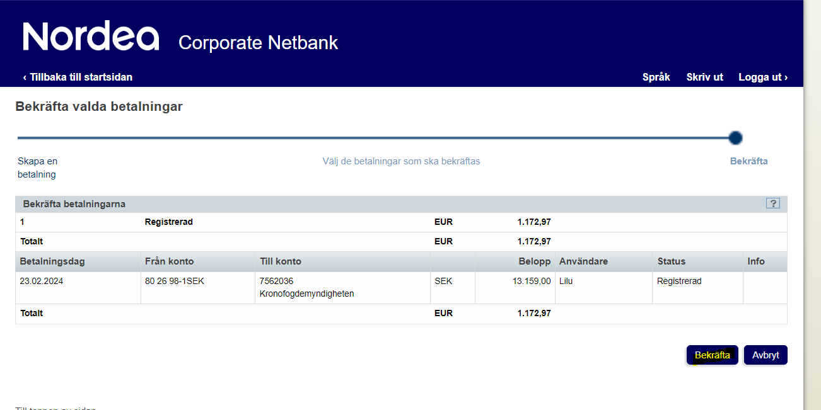Screen dimensions: 821x410
Task: Click the Nordea logo
Action: point(91,37)
